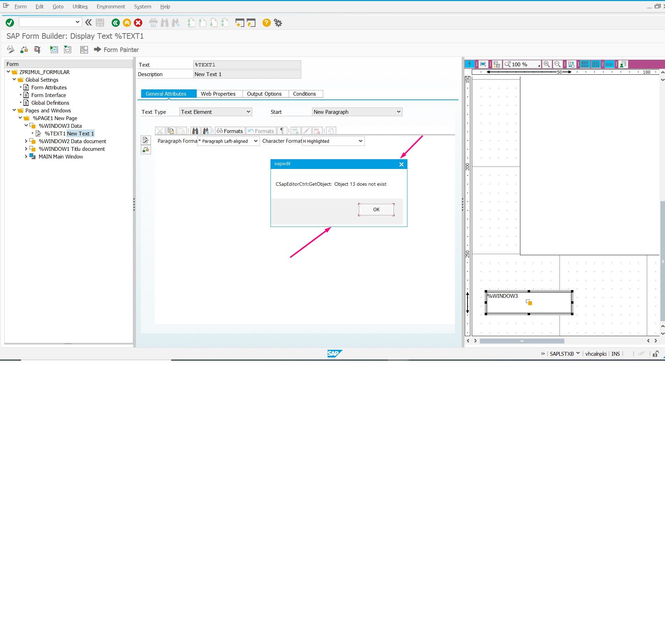The height and width of the screenshot is (635, 665).
Task: Expand the %WINDOW2 Data document node
Action: click(x=26, y=141)
